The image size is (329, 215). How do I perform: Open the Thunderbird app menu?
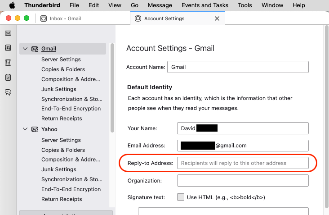(42, 5)
